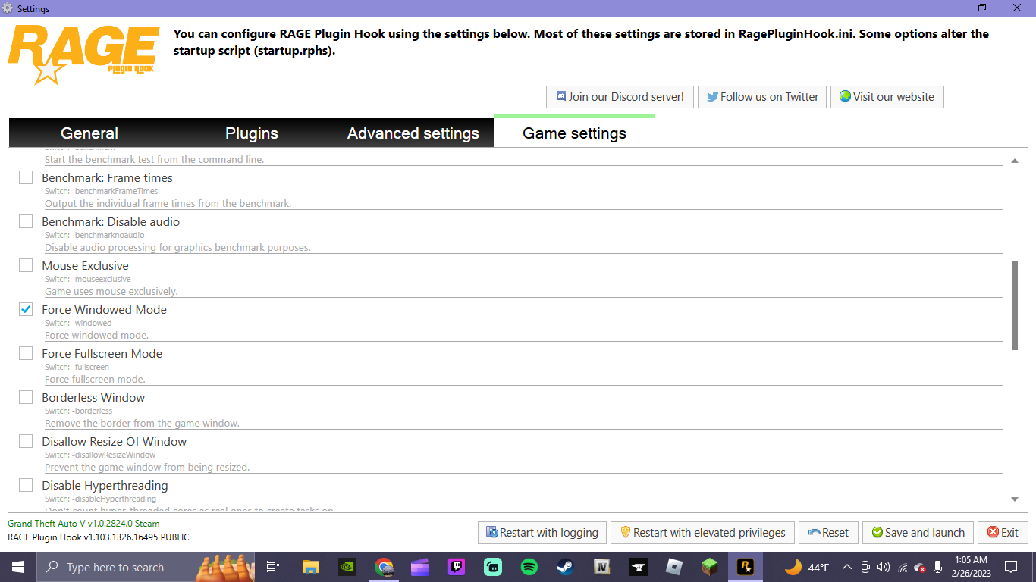Screen dimensions: 1036x582
Task: Open the purple clapperboard video app
Action: (x=420, y=567)
